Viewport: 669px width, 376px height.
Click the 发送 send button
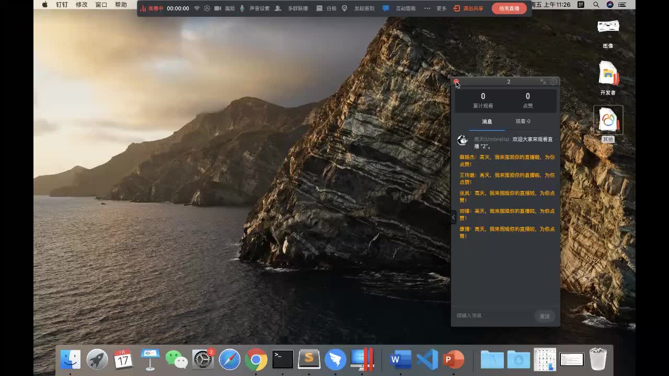point(545,316)
